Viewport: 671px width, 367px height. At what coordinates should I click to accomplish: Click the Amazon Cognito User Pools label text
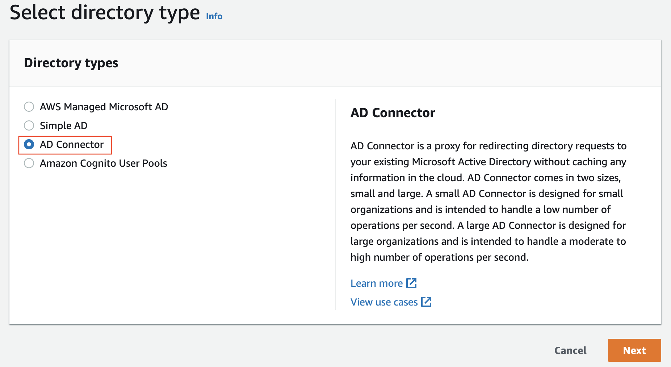[x=103, y=163]
